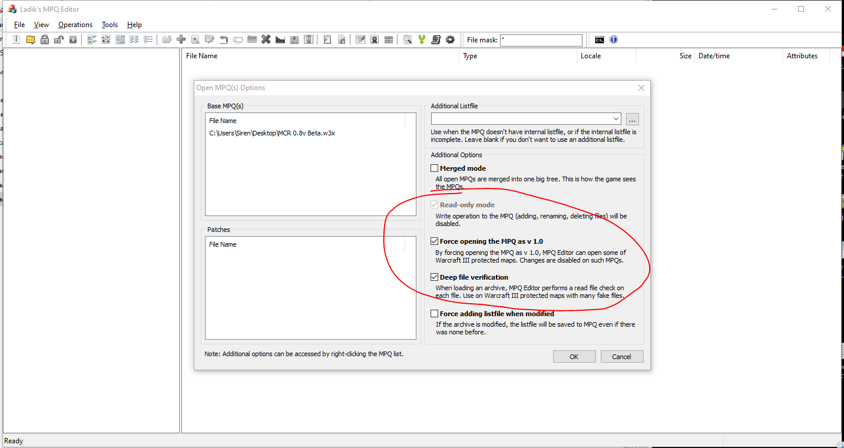Click the closed padlock toolbar icon
844x448 pixels.
[x=45, y=39]
